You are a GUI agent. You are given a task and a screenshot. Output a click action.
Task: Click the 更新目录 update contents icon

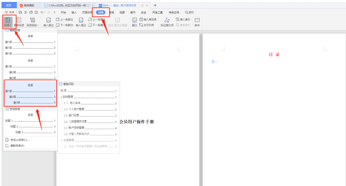click(x=19, y=22)
